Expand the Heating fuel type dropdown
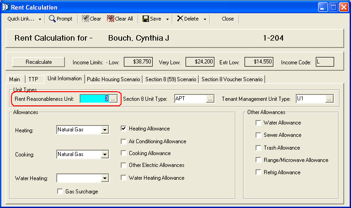 (105, 130)
